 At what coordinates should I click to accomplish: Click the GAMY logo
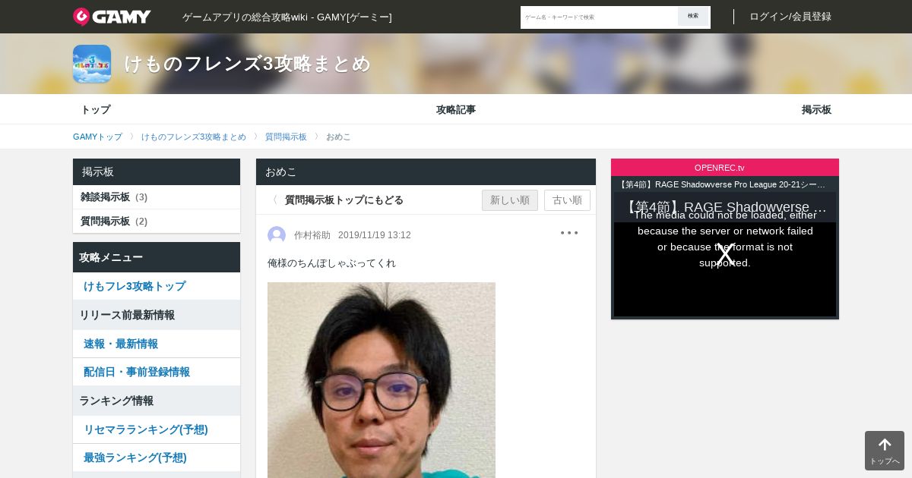[112, 17]
